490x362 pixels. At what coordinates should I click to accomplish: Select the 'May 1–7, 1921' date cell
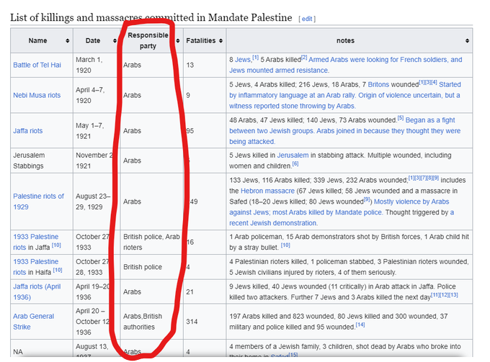point(96,131)
